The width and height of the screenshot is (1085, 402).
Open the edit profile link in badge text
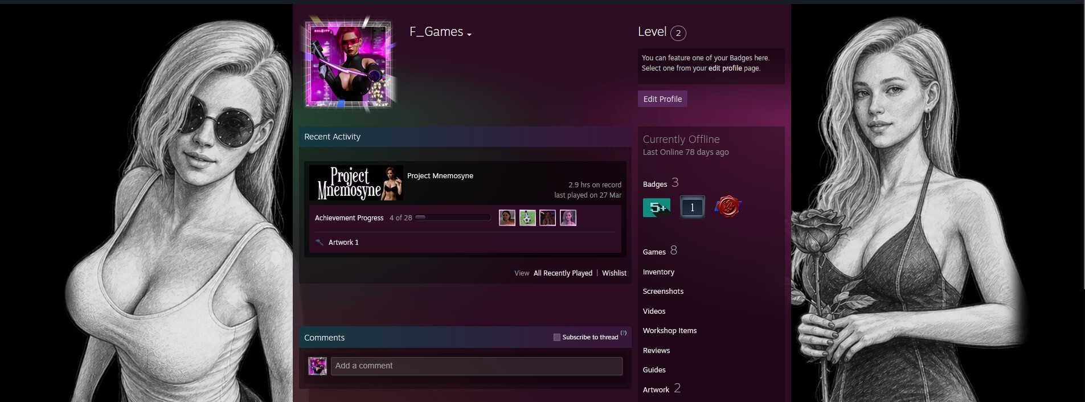point(725,68)
